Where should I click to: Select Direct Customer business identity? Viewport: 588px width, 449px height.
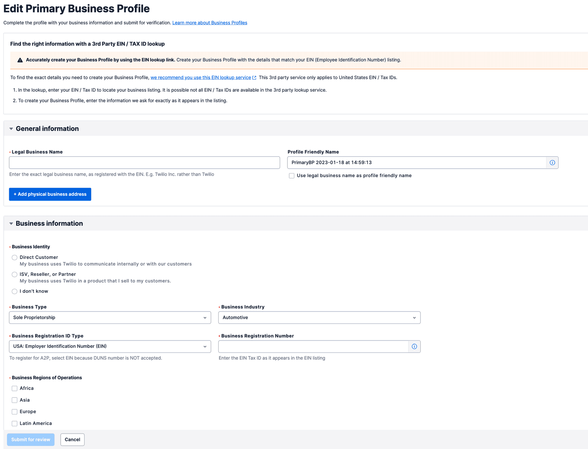point(14,258)
